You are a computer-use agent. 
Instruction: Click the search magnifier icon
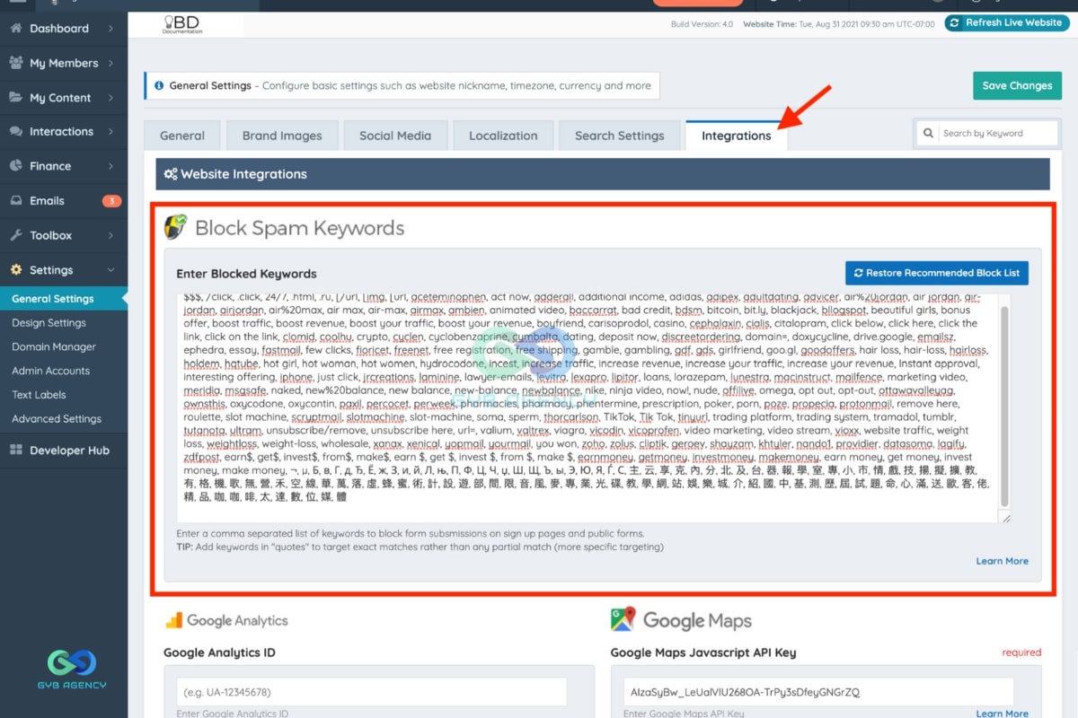point(928,133)
